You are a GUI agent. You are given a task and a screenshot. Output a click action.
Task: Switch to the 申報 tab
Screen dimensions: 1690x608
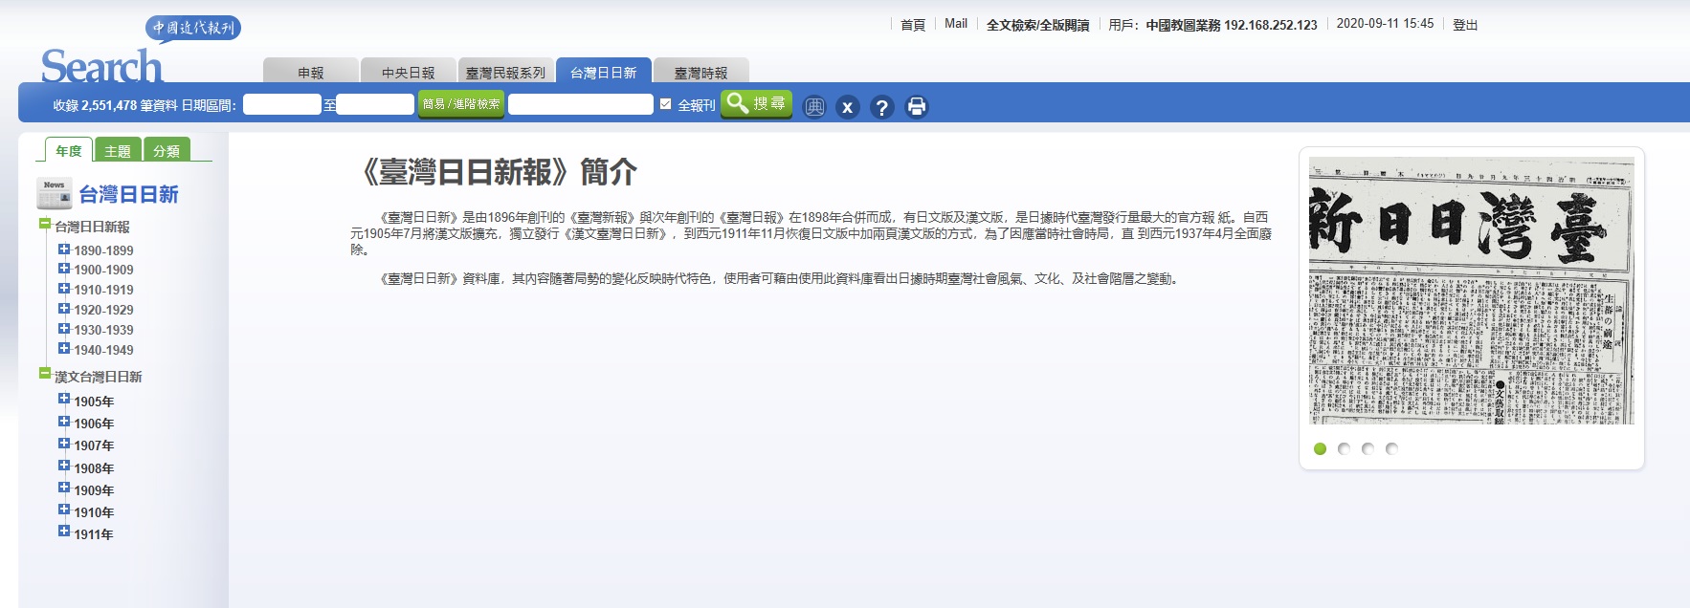coord(310,73)
